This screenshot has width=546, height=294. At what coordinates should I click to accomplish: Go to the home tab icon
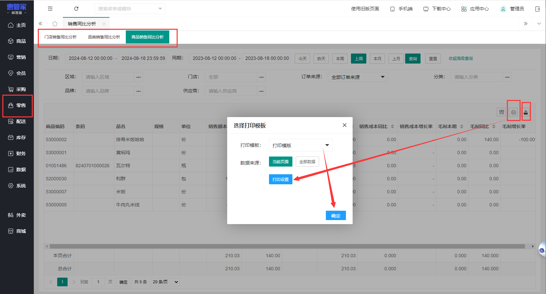55,24
